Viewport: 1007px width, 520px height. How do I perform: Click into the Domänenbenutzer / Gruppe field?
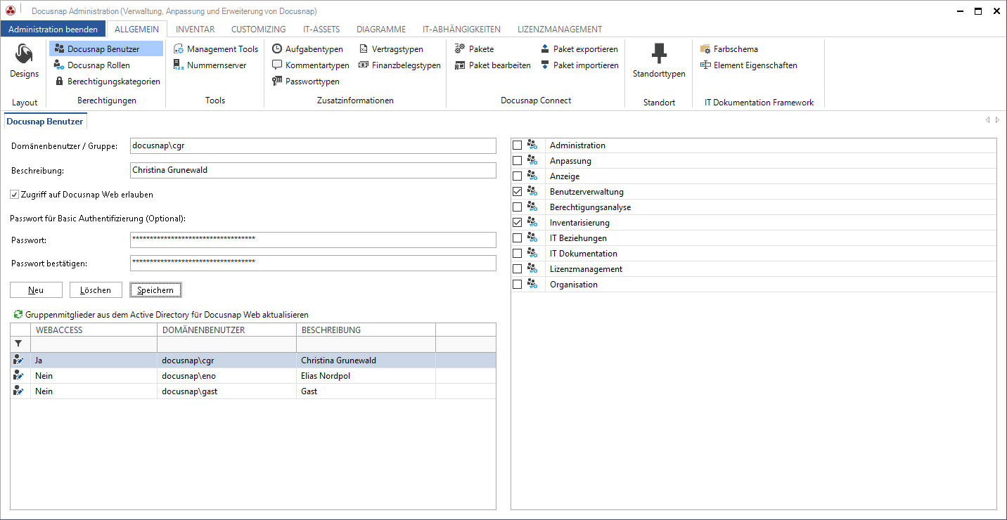point(313,145)
